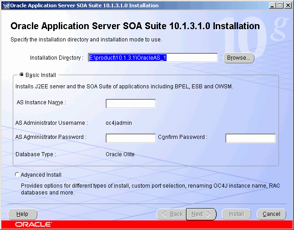Focus the AS Instance Name field
This screenshot has height=230, width=294.
(x=131, y=103)
